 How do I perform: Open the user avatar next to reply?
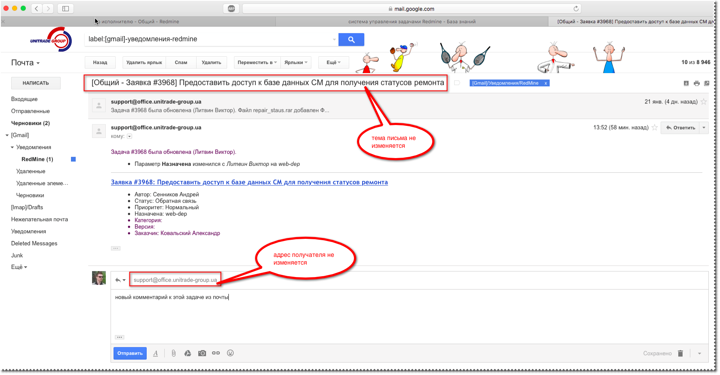tap(99, 278)
